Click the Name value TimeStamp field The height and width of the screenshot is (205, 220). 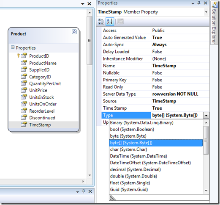pyautogui.click(x=180, y=66)
